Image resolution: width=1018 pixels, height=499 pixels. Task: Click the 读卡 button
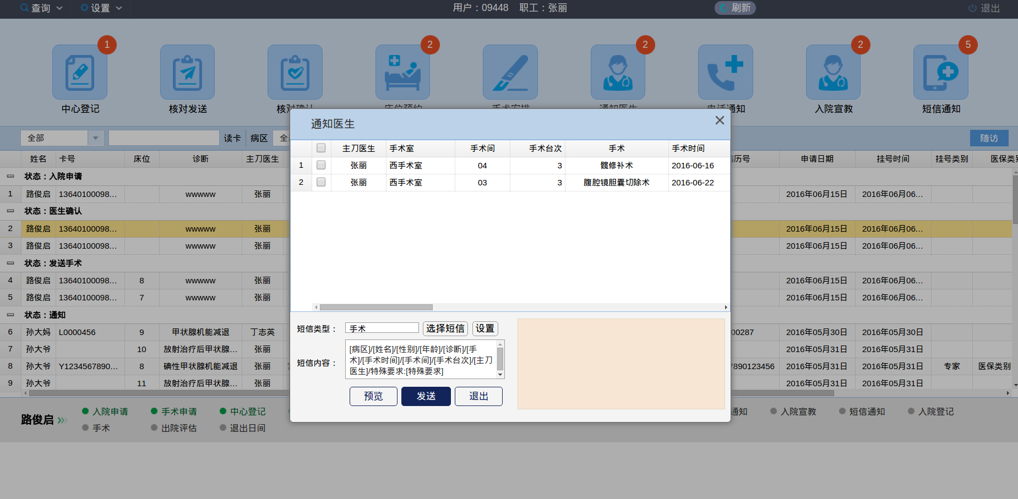coord(232,138)
